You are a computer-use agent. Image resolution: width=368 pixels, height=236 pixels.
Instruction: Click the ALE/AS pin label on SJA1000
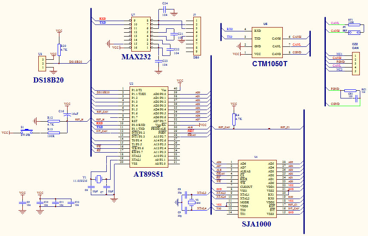pyautogui.click(x=245, y=172)
